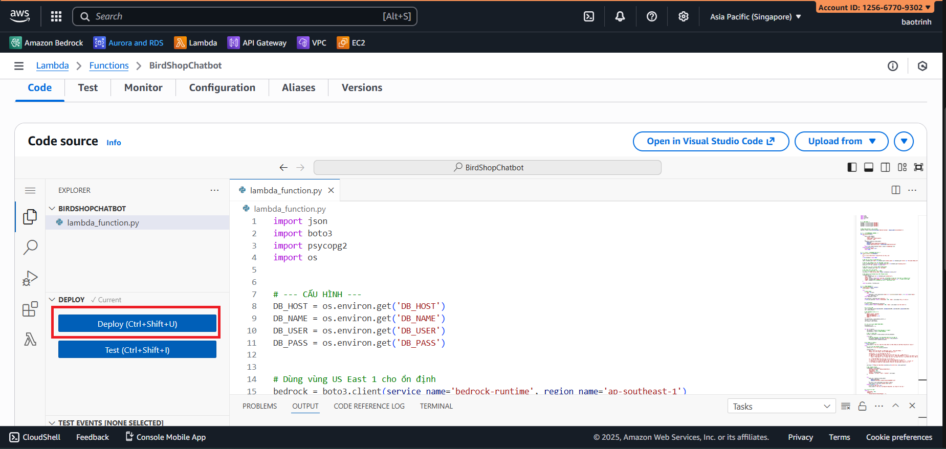
Task: Open the AWS home logo
Action: coord(20,16)
